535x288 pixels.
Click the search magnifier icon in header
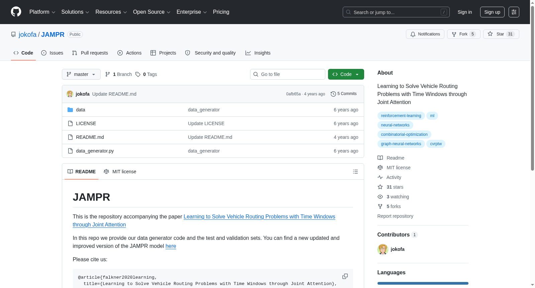(x=348, y=12)
